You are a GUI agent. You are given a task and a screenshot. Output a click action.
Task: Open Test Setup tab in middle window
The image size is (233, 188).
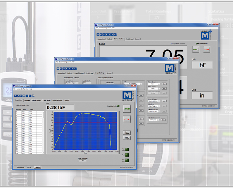point(89,73)
